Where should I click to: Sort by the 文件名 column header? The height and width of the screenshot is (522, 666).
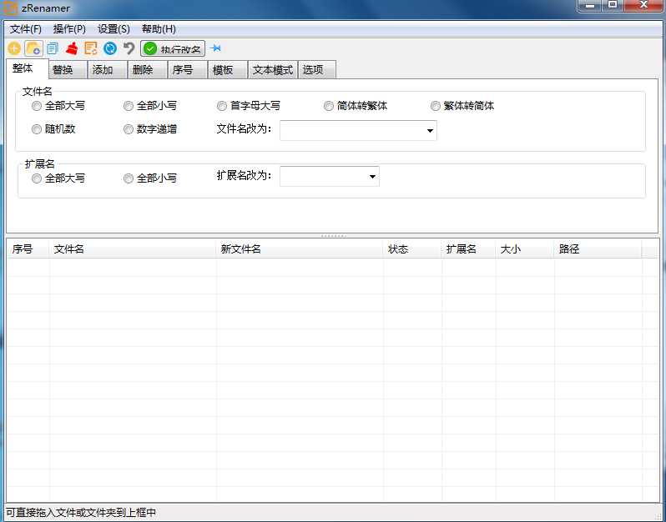(x=133, y=249)
